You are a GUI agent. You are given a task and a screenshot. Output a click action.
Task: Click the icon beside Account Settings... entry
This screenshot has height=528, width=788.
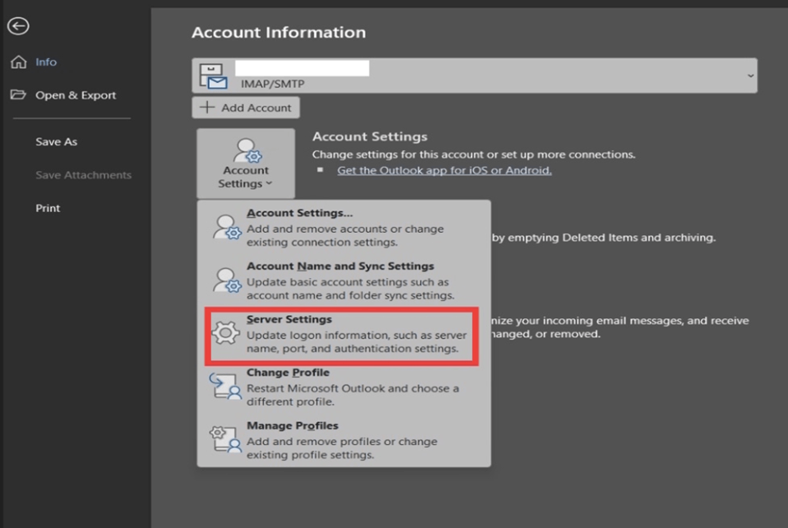point(226,227)
